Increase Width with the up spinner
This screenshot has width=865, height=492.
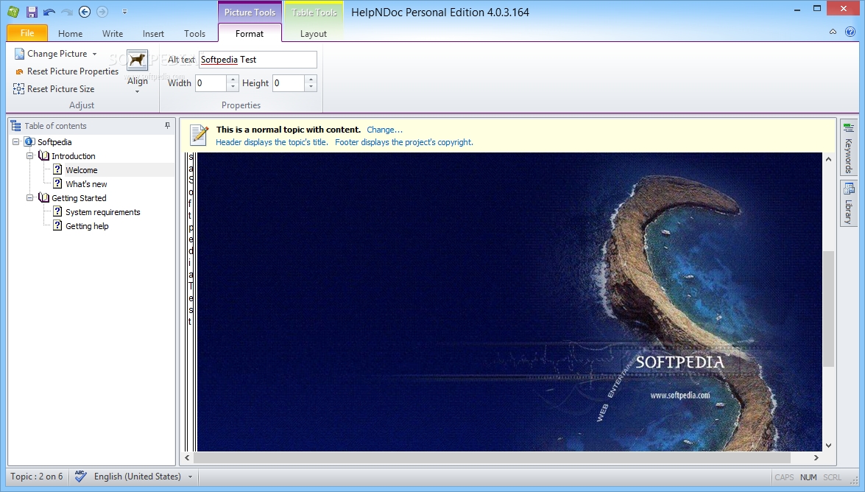[233, 80]
